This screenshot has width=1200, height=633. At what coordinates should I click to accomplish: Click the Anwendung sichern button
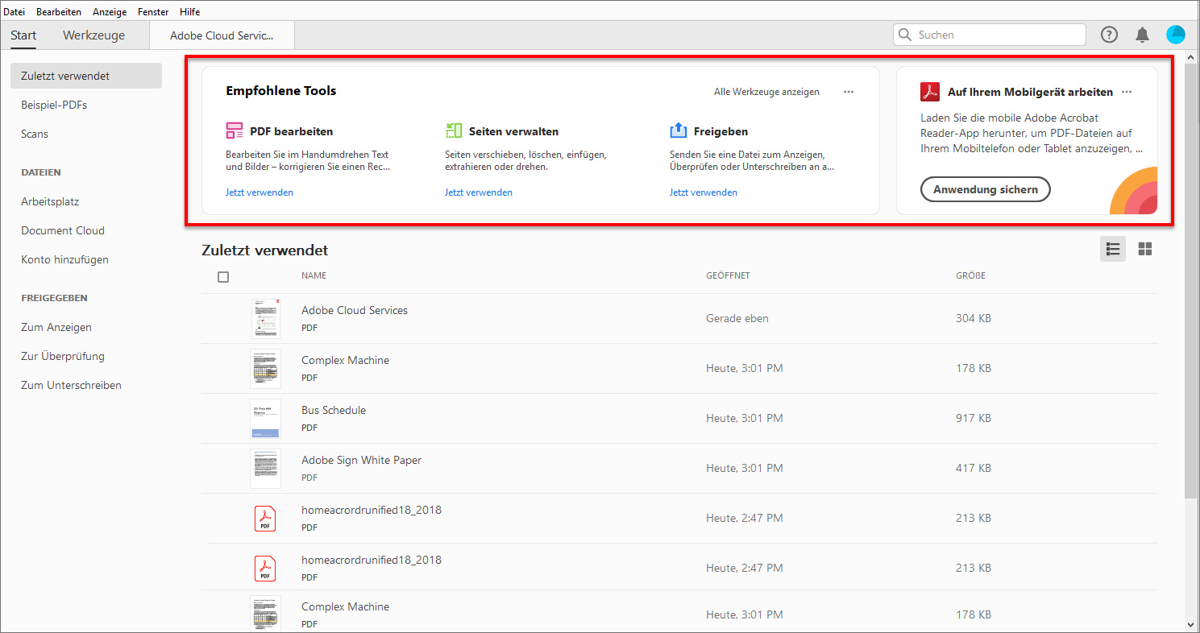(x=985, y=189)
